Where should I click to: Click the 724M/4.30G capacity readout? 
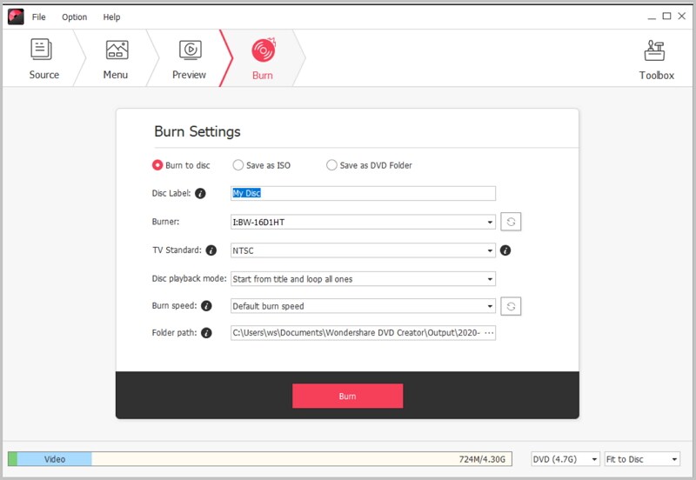point(482,459)
